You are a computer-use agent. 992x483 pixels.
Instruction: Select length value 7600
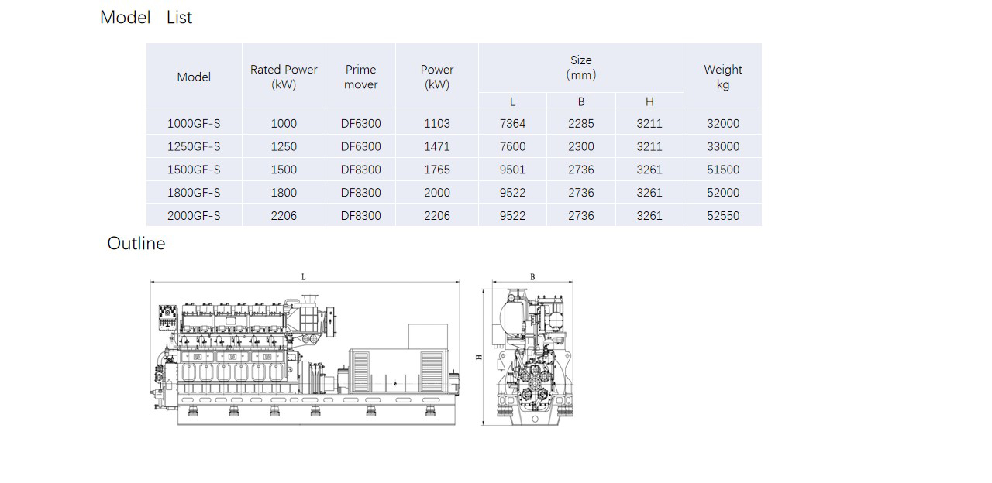[512, 146]
